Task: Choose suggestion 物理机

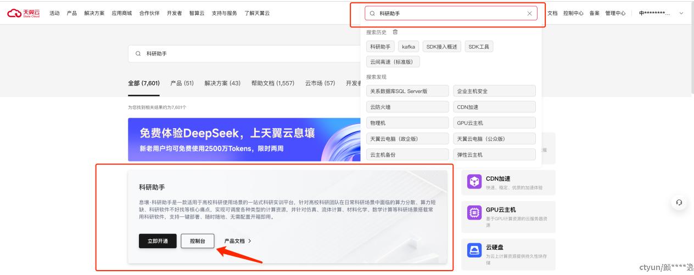Action: 407,123
